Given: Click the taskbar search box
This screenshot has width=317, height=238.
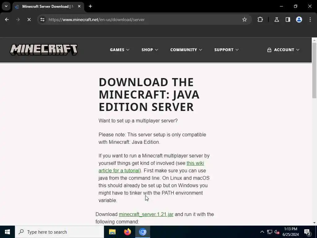Looking at the screenshot, I should (59, 232).
